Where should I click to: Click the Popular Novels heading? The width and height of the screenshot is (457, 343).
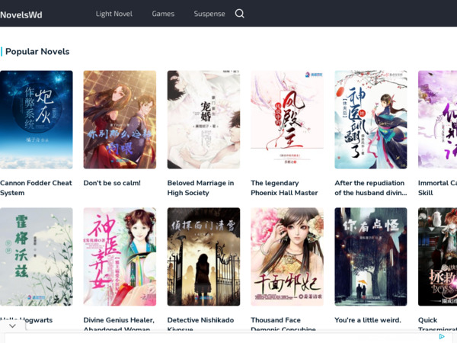[x=37, y=52]
